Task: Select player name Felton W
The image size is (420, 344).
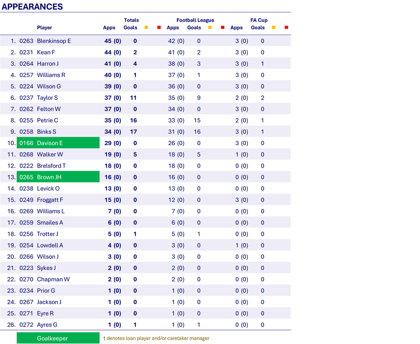Action: point(49,109)
